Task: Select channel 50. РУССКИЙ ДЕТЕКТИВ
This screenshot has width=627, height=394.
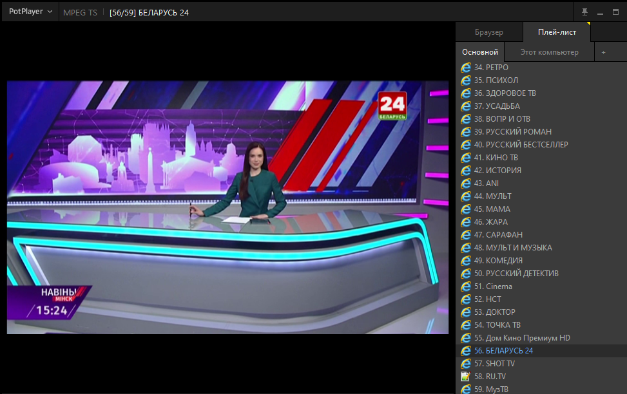Action: pyautogui.click(x=541, y=274)
